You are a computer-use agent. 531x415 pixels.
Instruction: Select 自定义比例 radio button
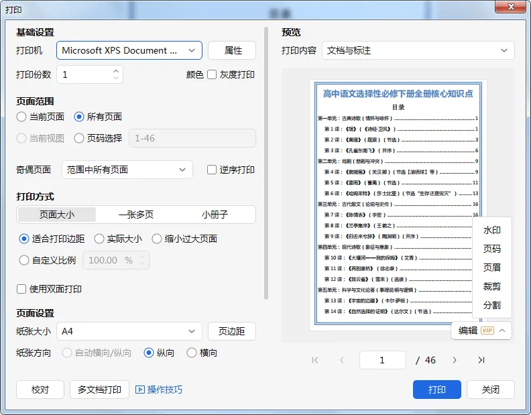[x=24, y=260]
